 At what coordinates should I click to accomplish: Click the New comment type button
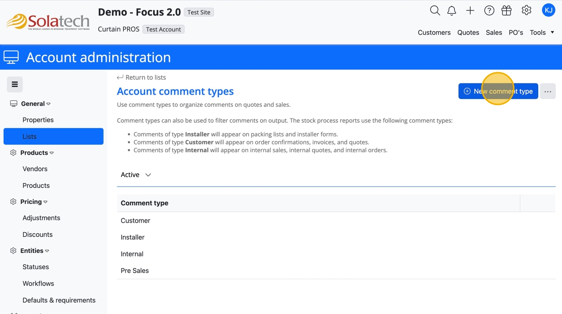coord(498,91)
